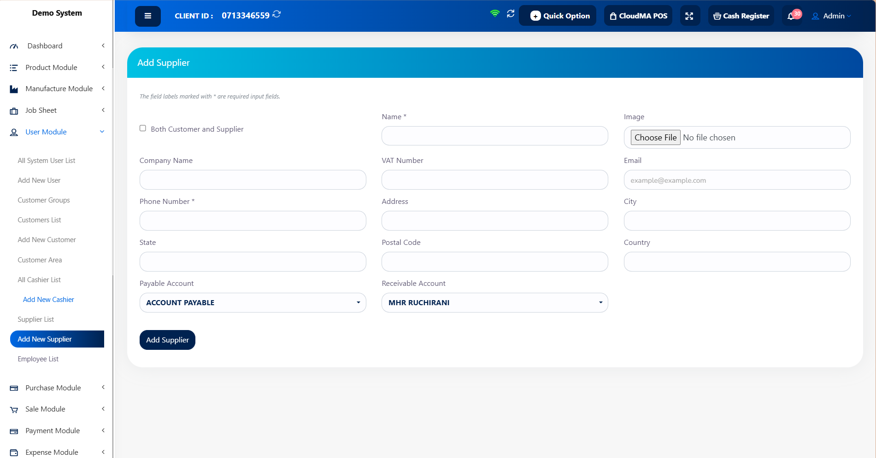The width and height of the screenshot is (876, 458).
Task: Click the Country input field
Action: pos(737,261)
